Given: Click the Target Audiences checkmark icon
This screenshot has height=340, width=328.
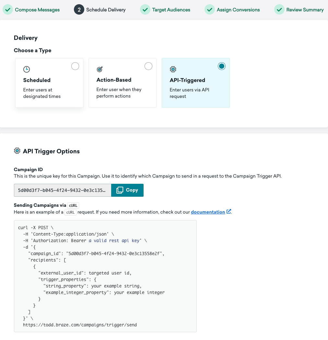Looking at the screenshot, I should [145, 10].
